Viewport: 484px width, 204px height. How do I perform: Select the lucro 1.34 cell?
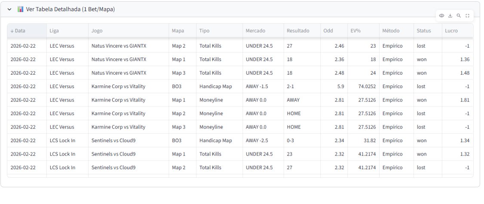pos(457,140)
